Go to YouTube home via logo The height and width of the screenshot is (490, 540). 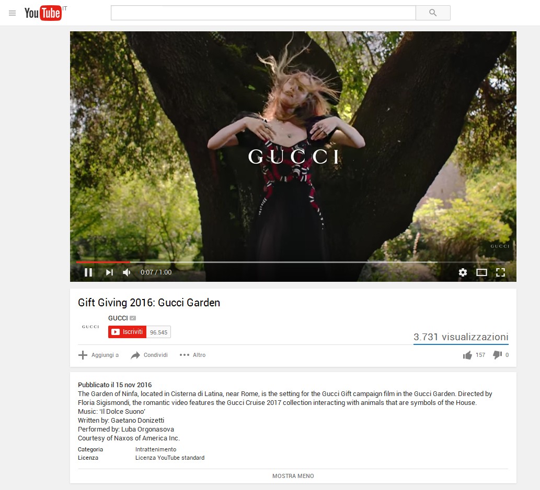[x=43, y=13]
